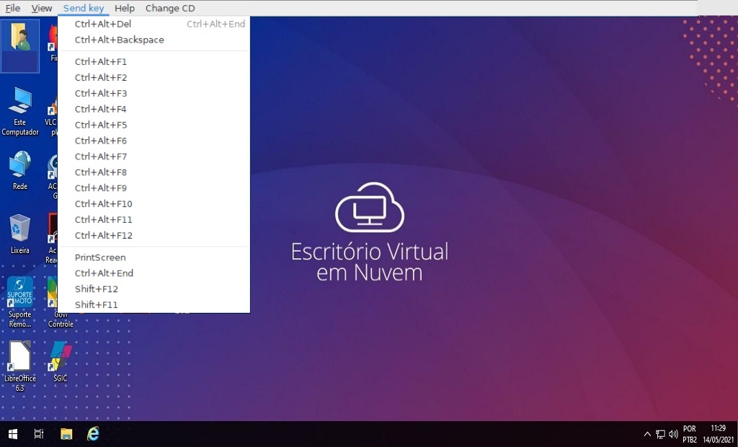Choose Ctrl+Alt+Backspace from Send key menu
Image resolution: width=738 pixels, height=447 pixels.
click(x=120, y=40)
